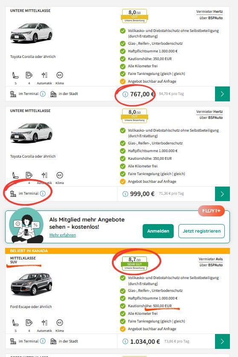Open the 767,00 € Toyota Corolla offer arrow
The width and height of the screenshot is (238, 357).
tap(222, 94)
